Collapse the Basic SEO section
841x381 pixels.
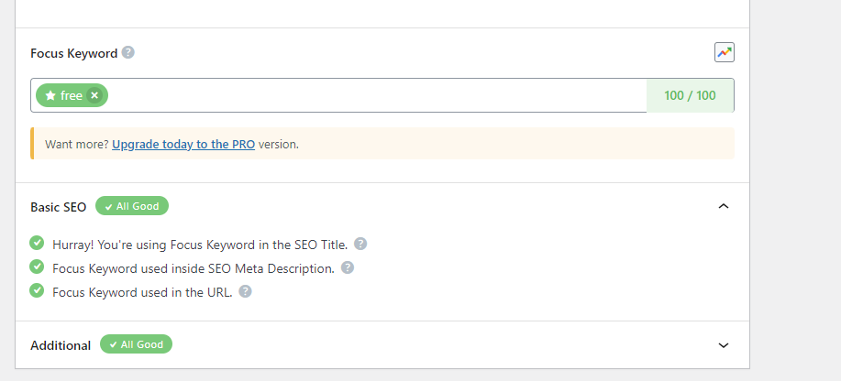click(x=724, y=206)
